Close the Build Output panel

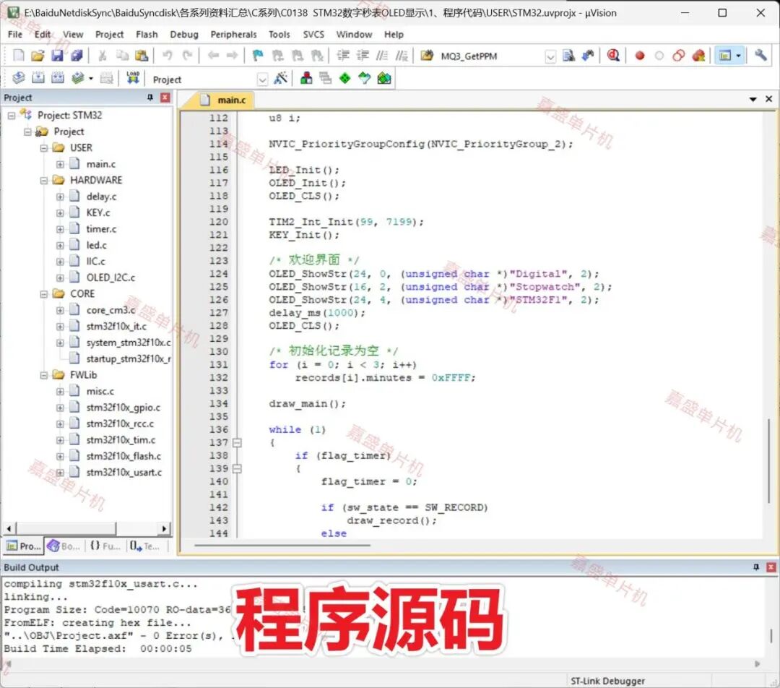771,567
